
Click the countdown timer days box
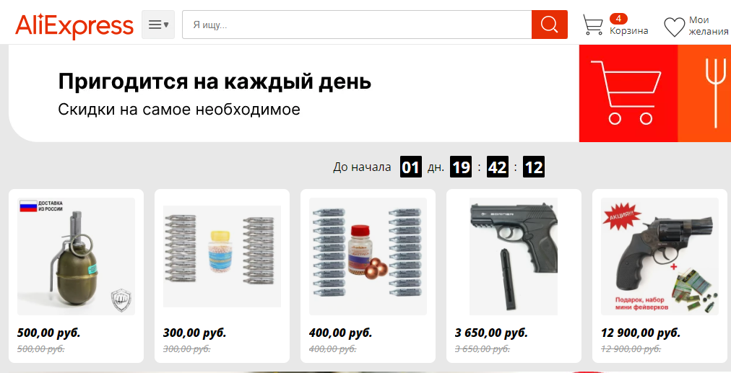[x=411, y=167]
